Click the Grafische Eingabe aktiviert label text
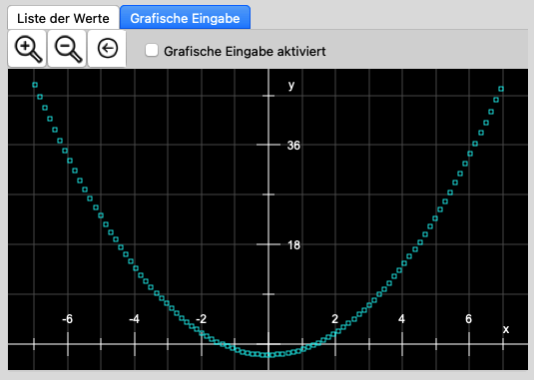Image resolution: width=534 pixels, height=380 pixels. click(245, 52)
